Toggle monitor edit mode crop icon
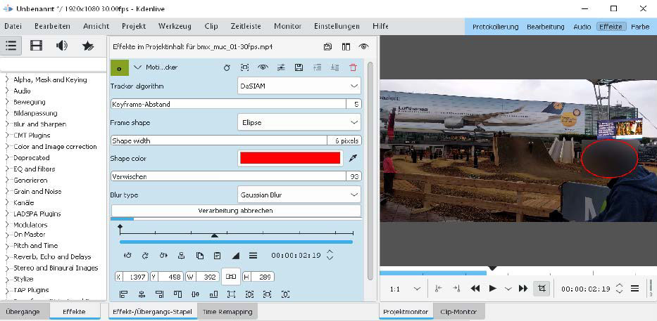The image size is (657, 321). pos(542,288)
